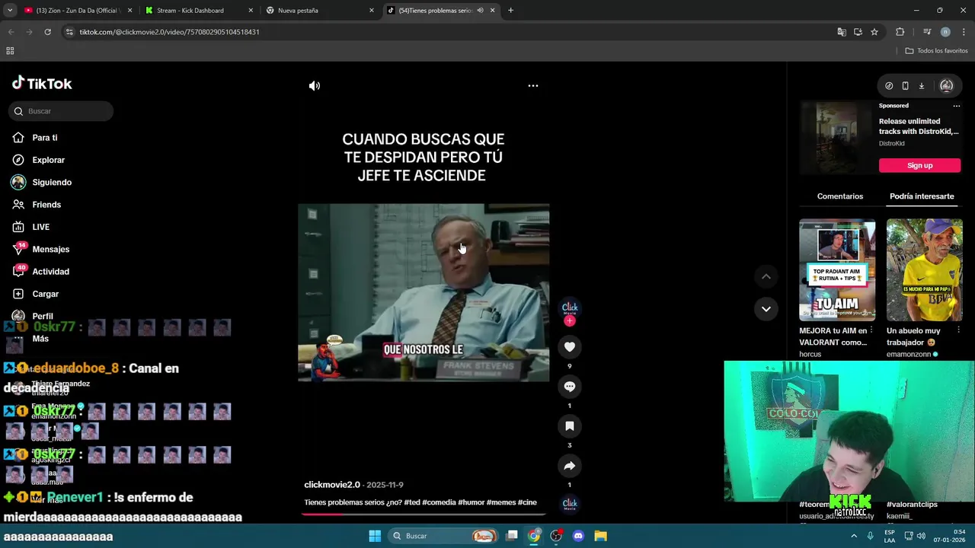Go to the previous video with up chevron
Image resolution: width=975 pixels, height=548 pixels.
[766, 277]
